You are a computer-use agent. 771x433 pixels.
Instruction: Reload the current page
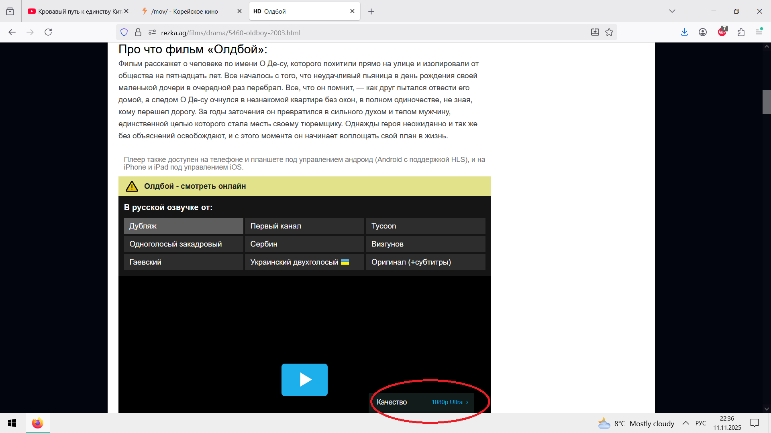pos(48,32)
